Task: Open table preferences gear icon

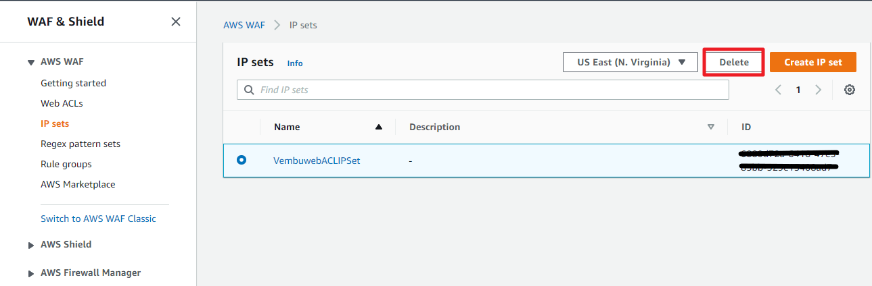Action: click(850, 90)
